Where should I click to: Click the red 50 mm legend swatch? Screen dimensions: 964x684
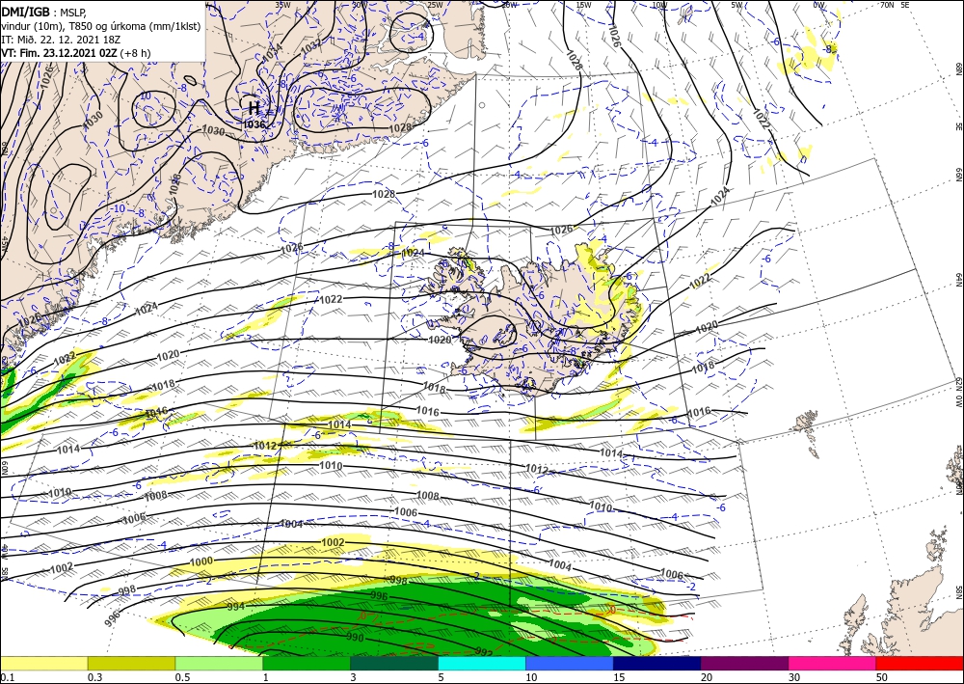[x=920, y=663]
